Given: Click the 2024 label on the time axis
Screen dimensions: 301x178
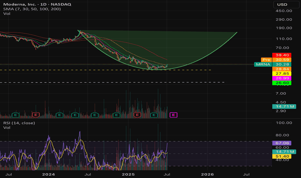Looking at the screenshot, I should tap(48, 174).
